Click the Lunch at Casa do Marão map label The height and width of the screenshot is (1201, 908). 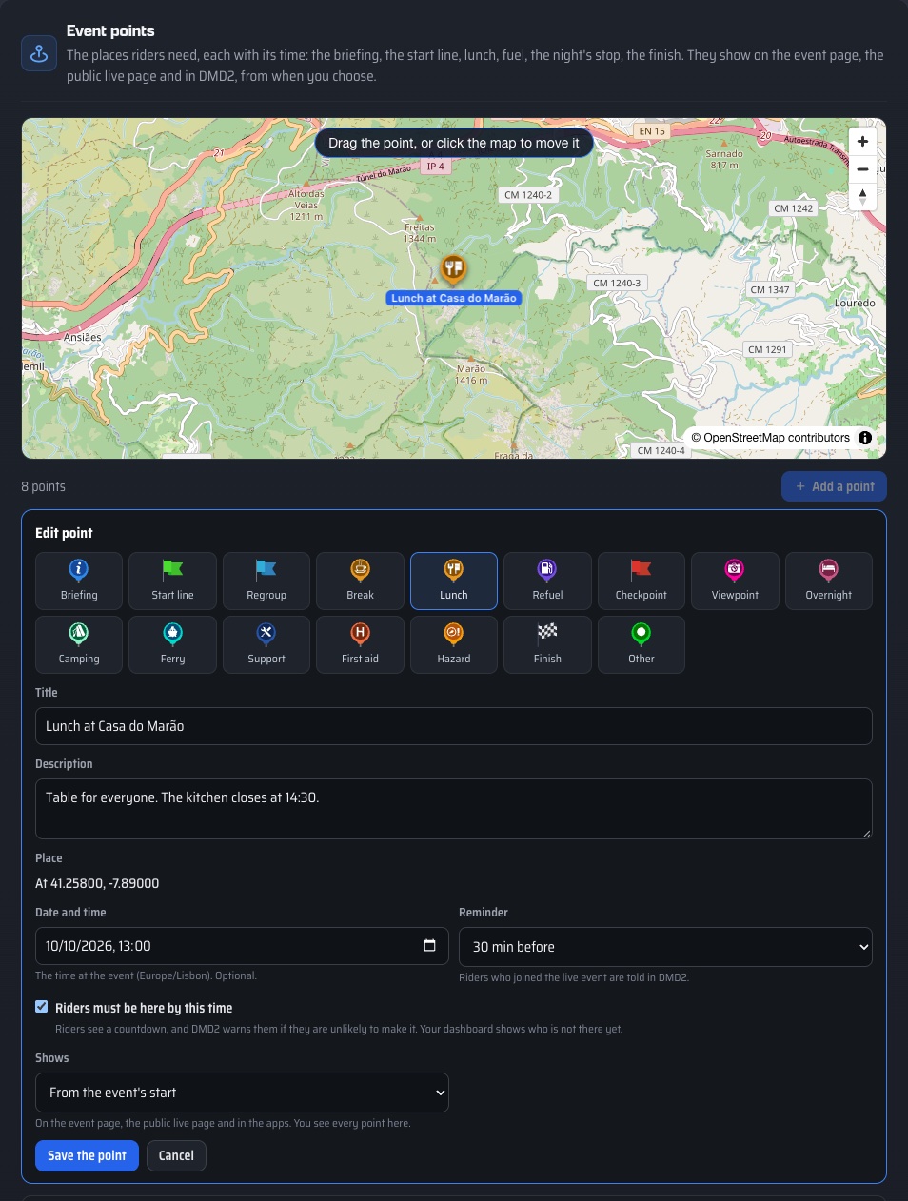tap(454, 298)
